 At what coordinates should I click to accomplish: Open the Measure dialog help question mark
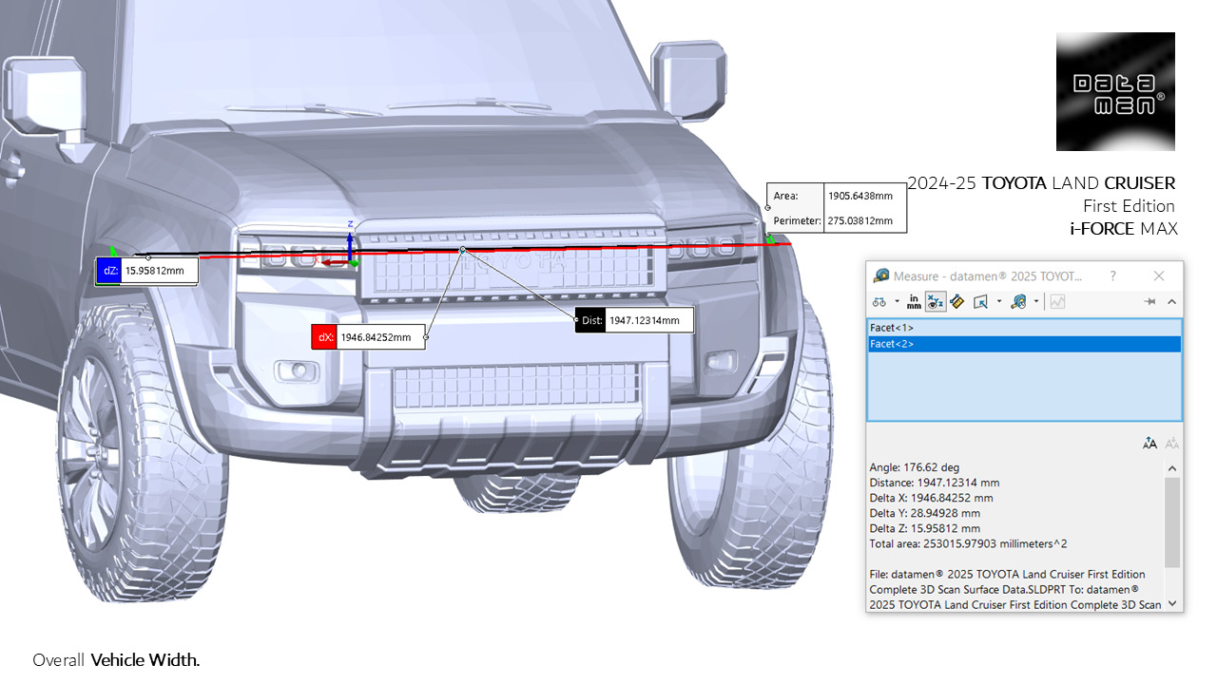click(1113, 275)
